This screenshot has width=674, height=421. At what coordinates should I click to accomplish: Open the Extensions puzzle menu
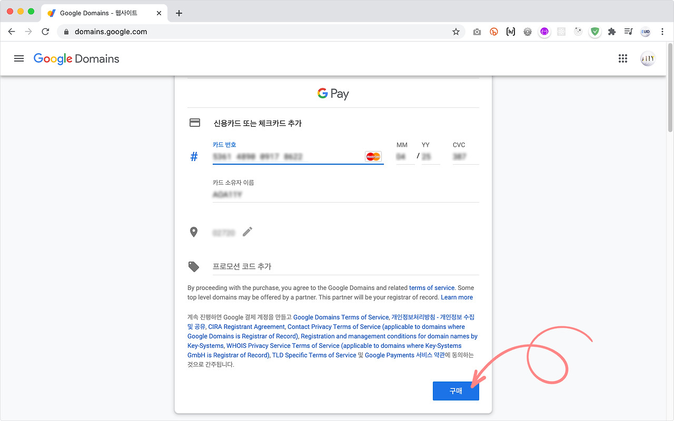pyautogui.click(x=612, y=32)
